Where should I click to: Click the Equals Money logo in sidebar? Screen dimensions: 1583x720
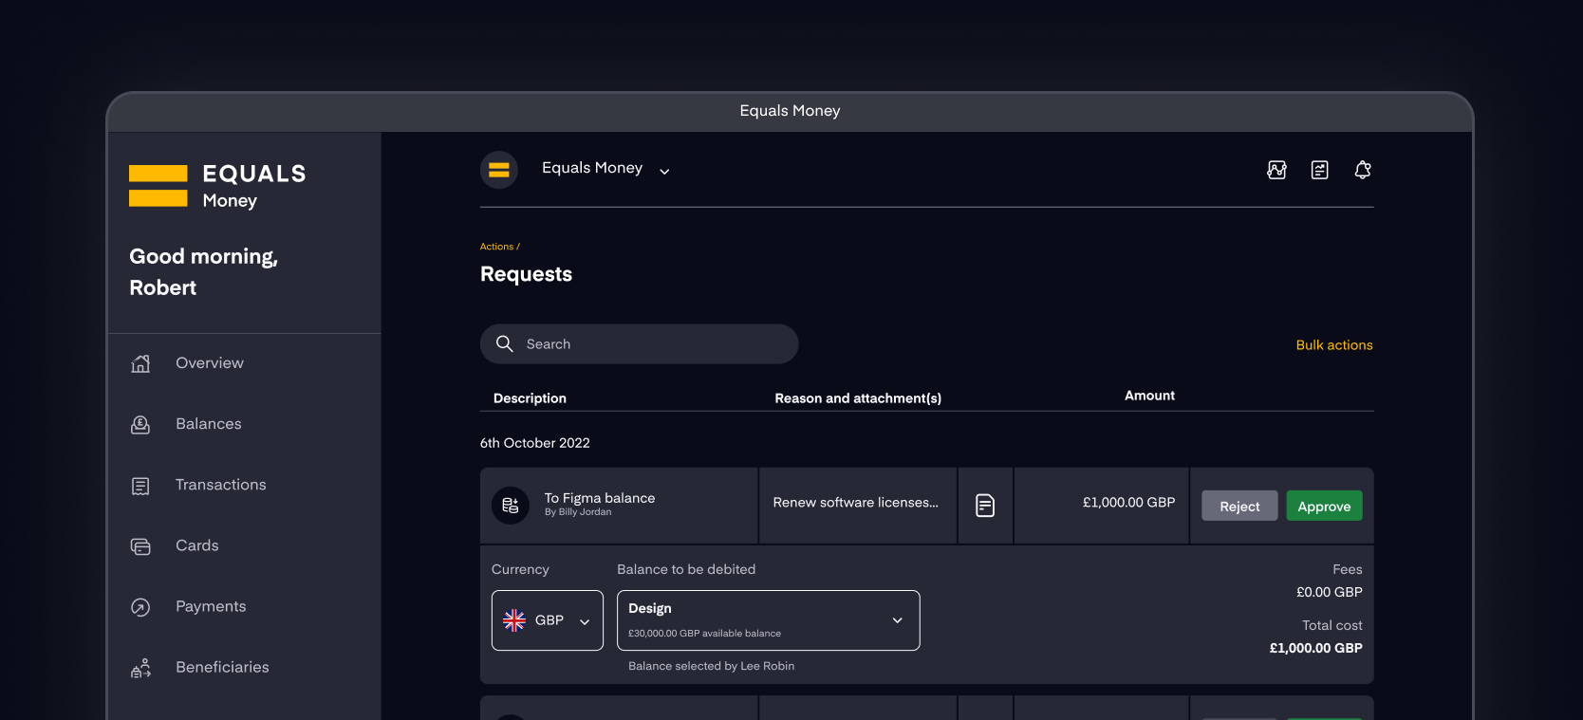pos(217,186)
